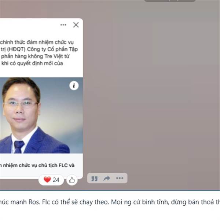Screen dimensions: 220x220
Task: Click the message text mentioning Ros and Flc
Action: click(110, 202)
